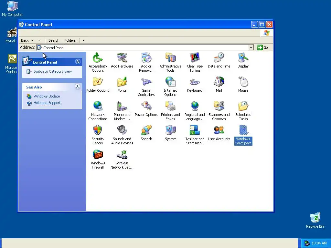Open the Windows Update link

pyautogui.click(x=47, y=96)
